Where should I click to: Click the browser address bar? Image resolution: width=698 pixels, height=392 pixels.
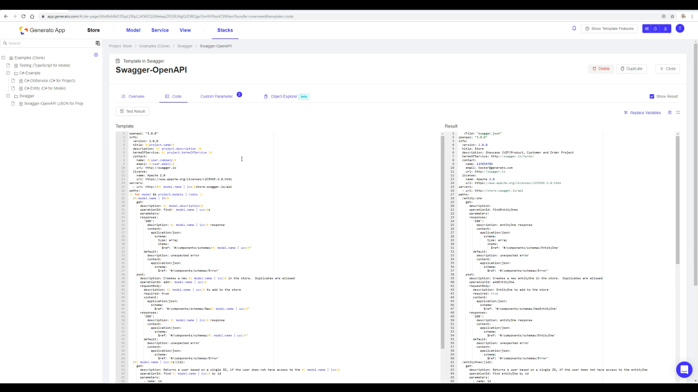click(349, 16)
